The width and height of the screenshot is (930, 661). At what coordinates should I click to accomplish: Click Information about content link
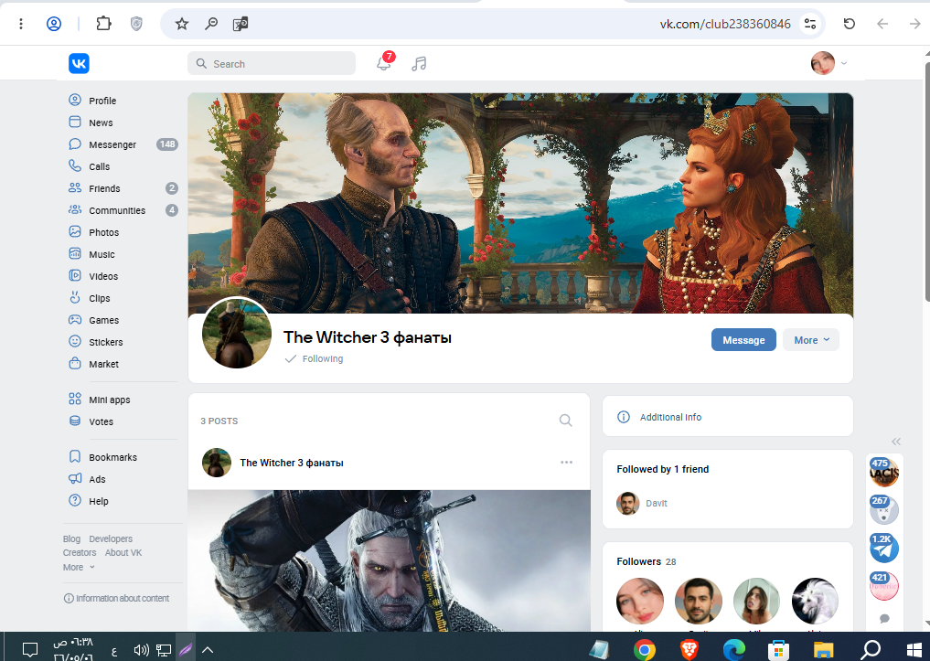tap(116, 598)
